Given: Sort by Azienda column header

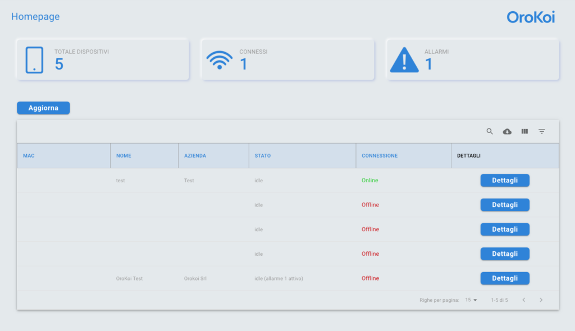Looking at the screenshot, I should [x=195, y=155].
